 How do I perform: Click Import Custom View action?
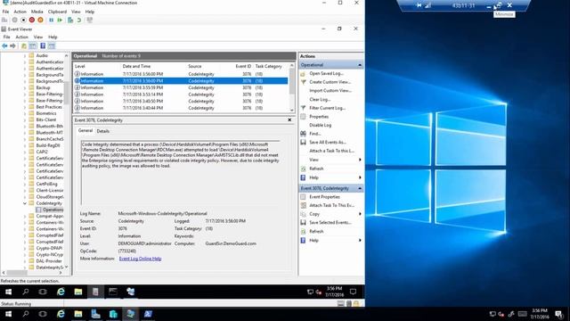click(330, 91)
